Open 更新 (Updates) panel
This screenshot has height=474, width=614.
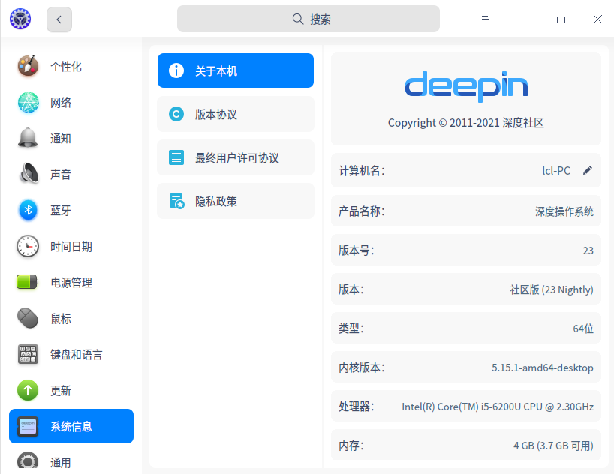click(66, 390)
